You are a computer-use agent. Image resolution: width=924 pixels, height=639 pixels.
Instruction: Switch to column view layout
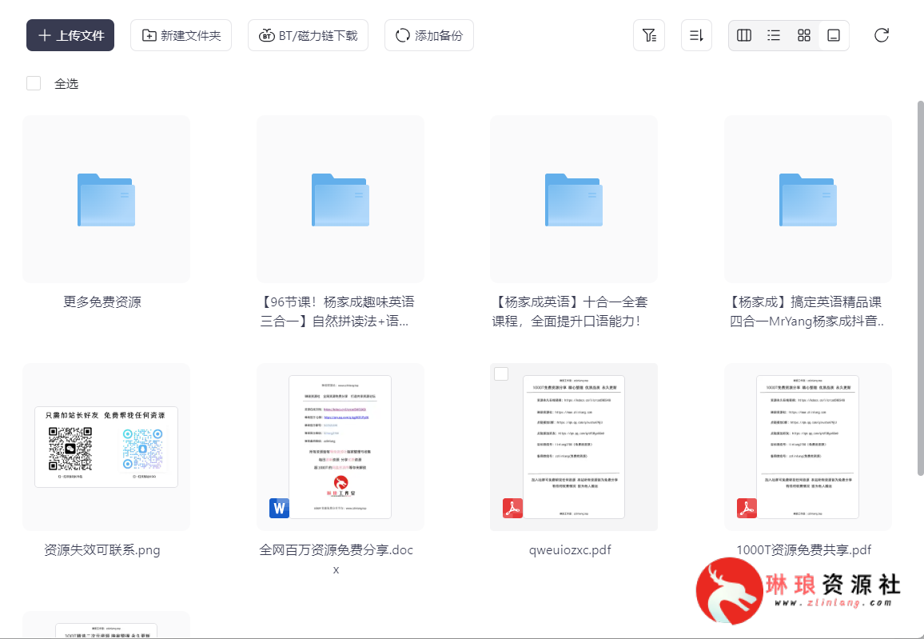coord(744,35)
